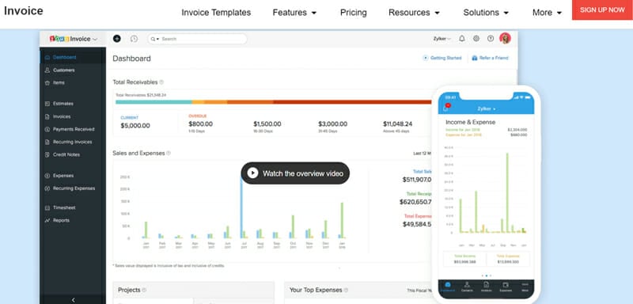
Task: Click the Projects info icon
Action: 144,290
